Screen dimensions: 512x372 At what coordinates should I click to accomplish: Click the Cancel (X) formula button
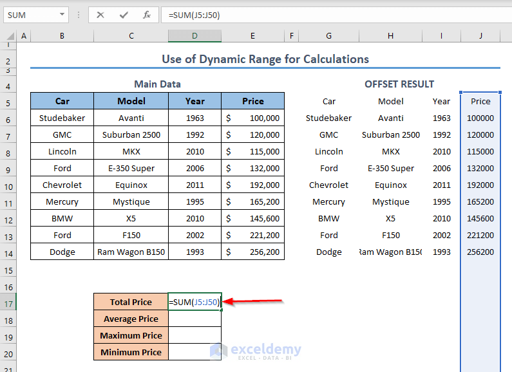coord(100,15)
